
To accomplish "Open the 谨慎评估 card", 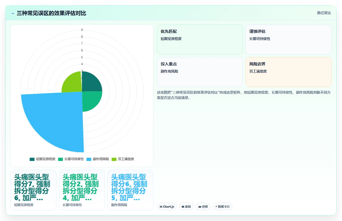I will click(x=289, y=40).
